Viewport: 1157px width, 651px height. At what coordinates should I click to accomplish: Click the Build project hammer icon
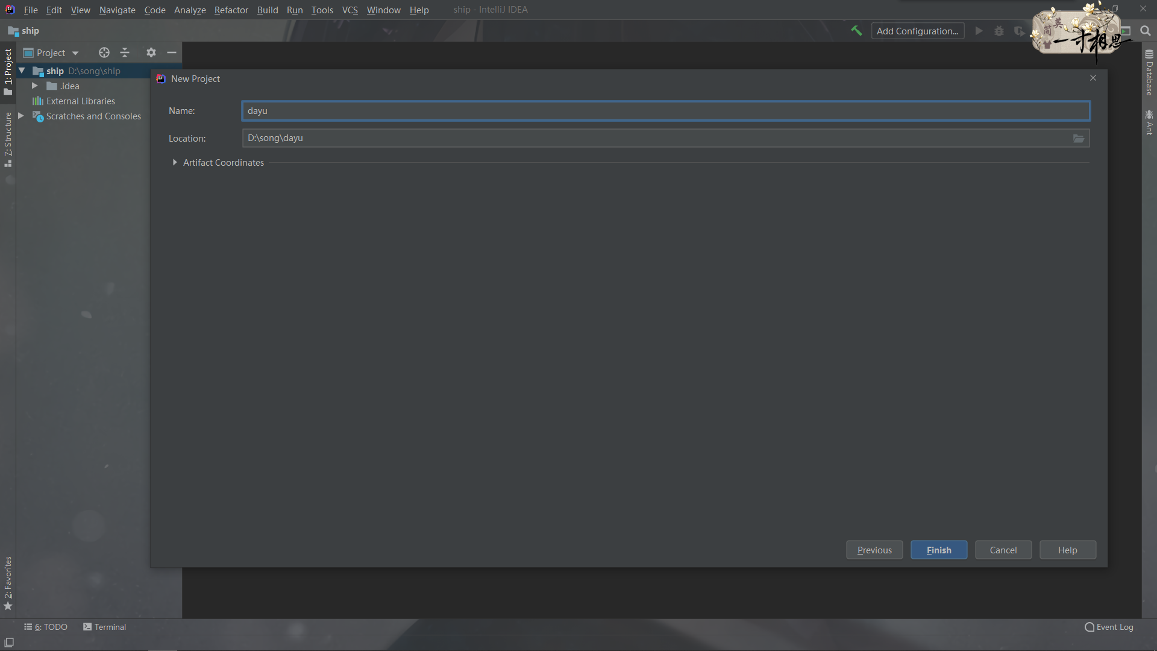(x=856, y=31)
